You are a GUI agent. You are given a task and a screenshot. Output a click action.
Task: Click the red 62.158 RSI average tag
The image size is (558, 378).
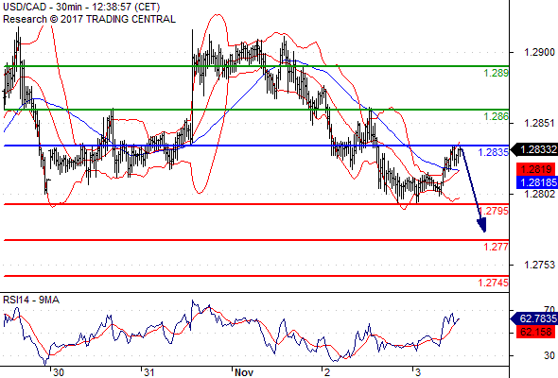(x=535, y=332)
